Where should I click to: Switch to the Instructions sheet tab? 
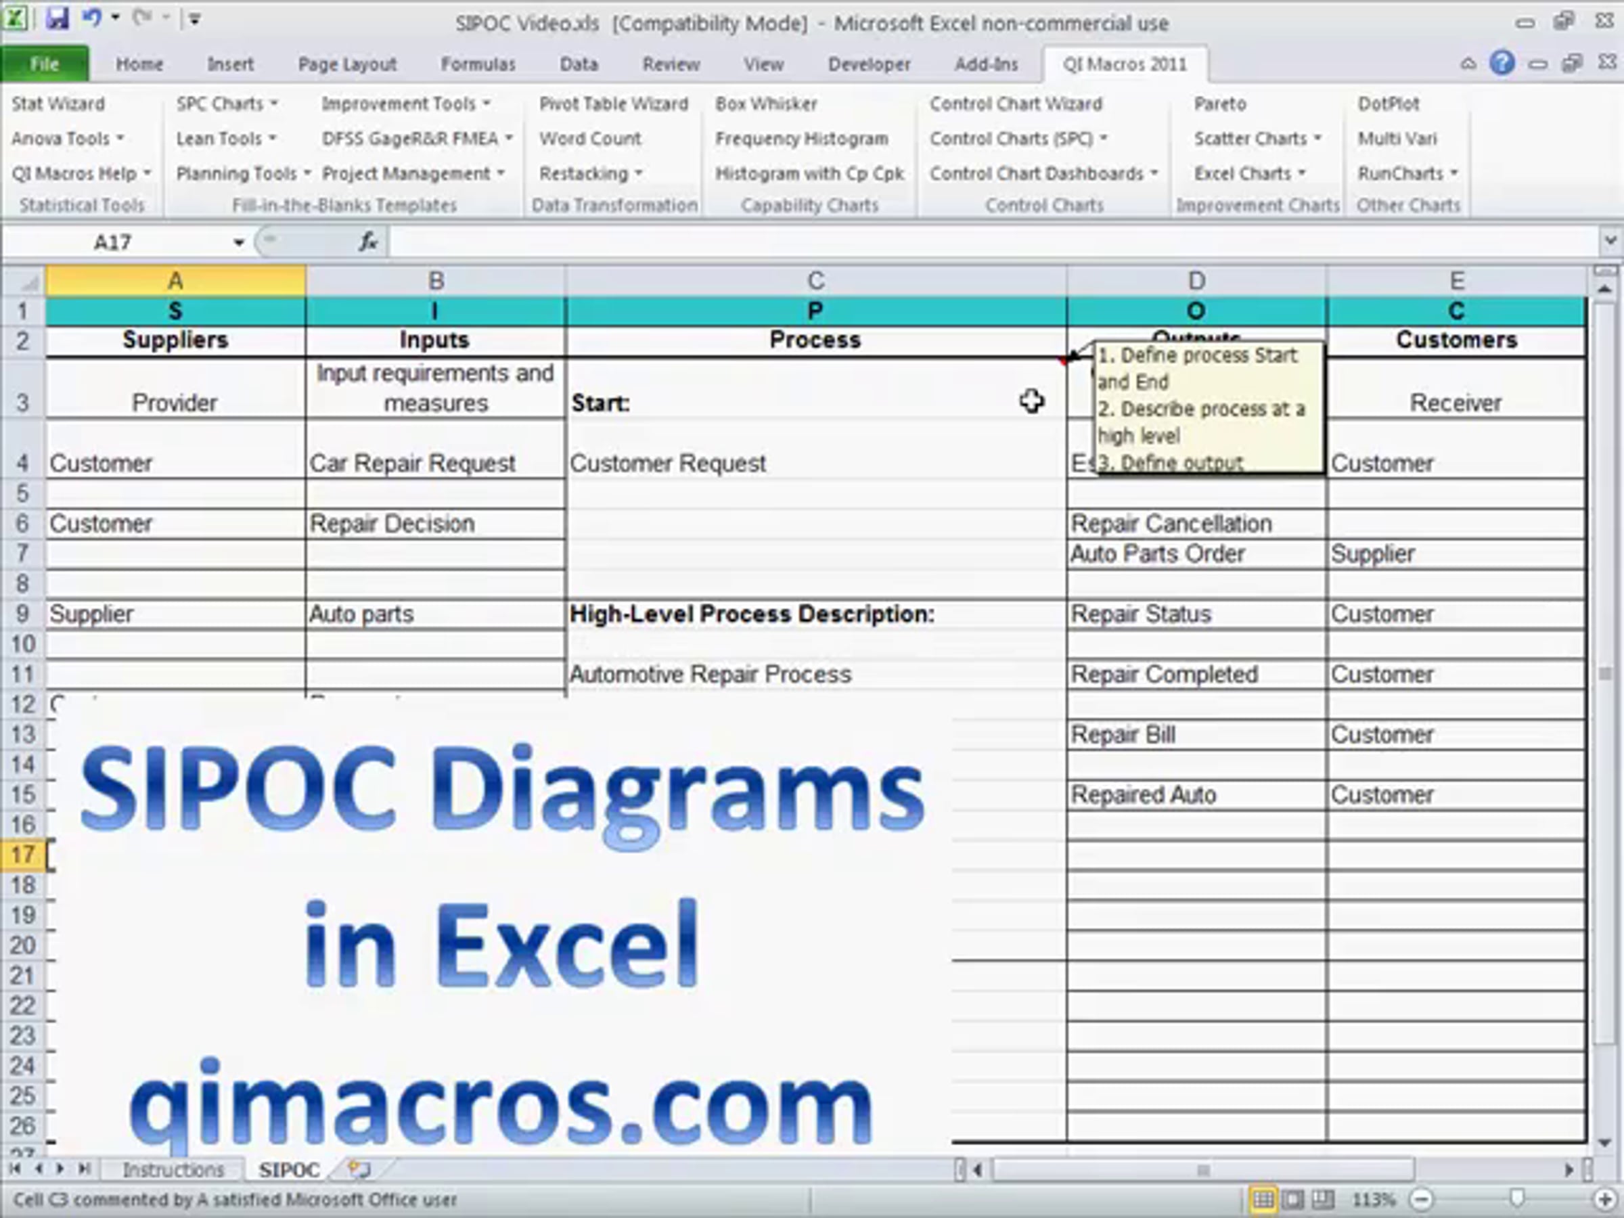(x=173, y=1169)
